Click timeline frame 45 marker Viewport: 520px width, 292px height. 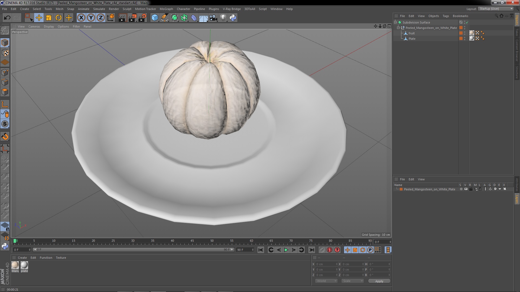[x=192, y=241]
